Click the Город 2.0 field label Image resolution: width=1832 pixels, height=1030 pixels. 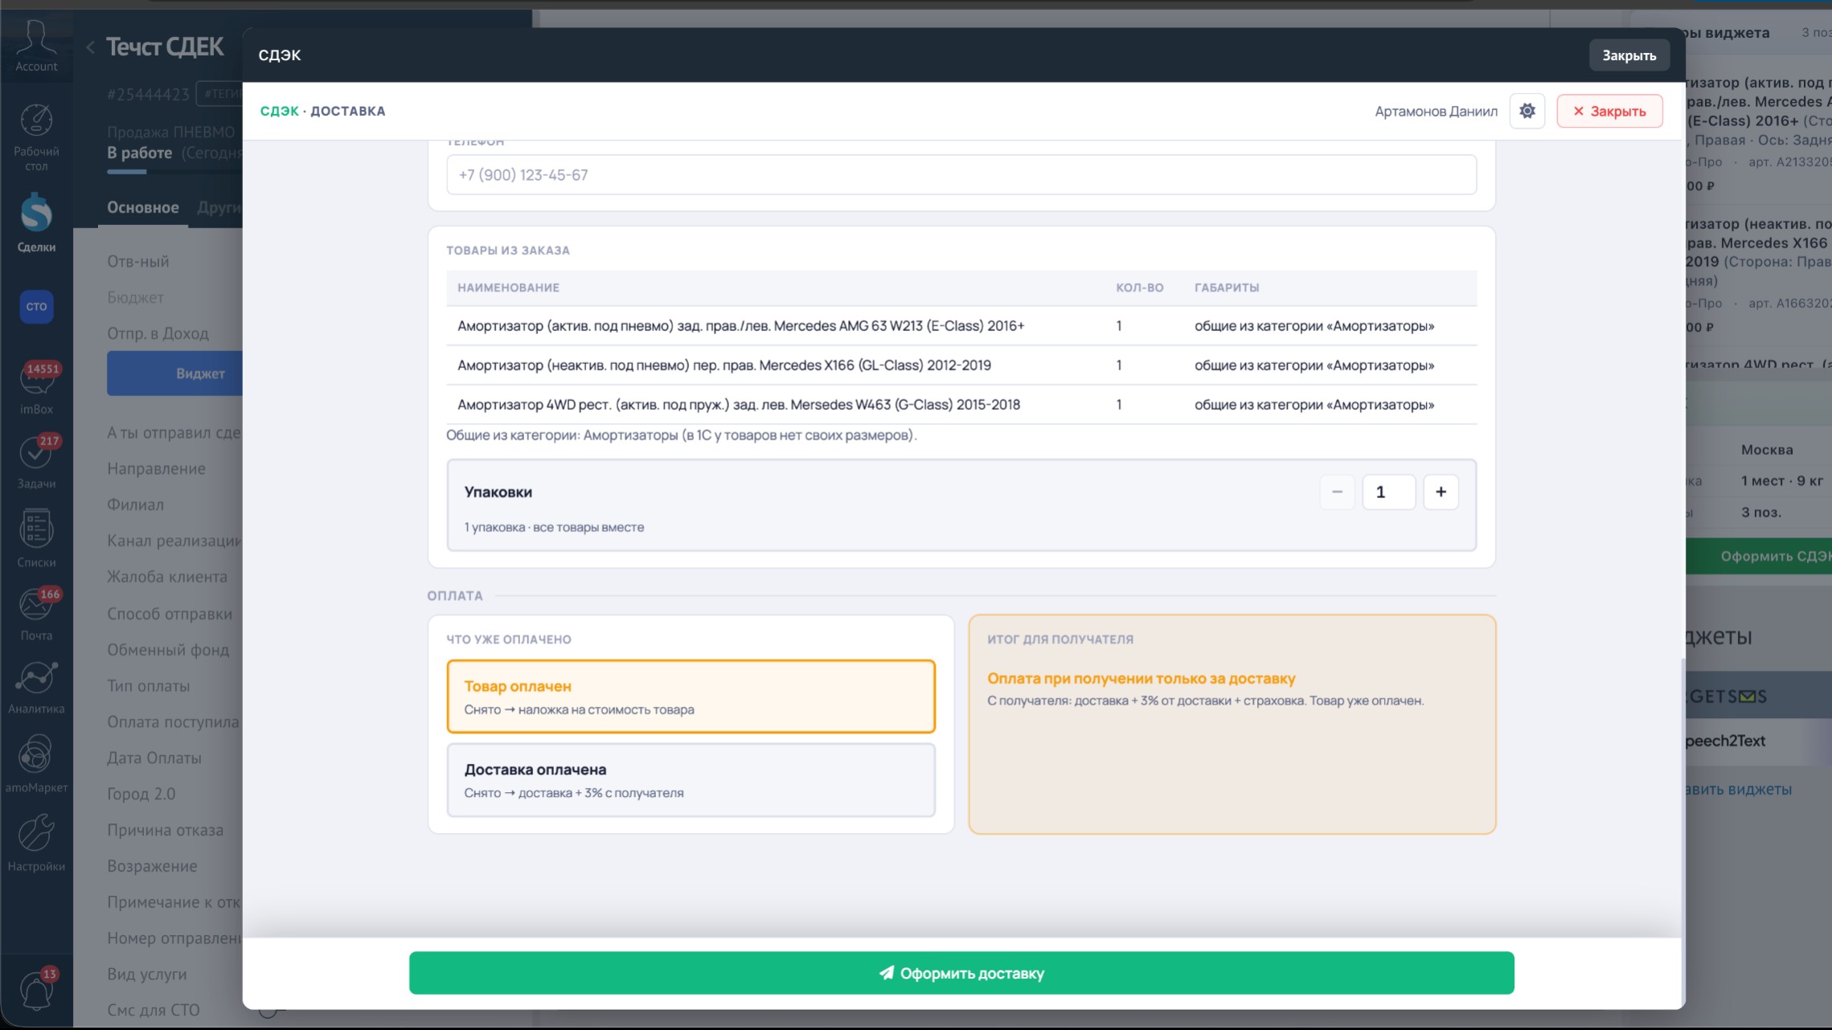(141, 794)
